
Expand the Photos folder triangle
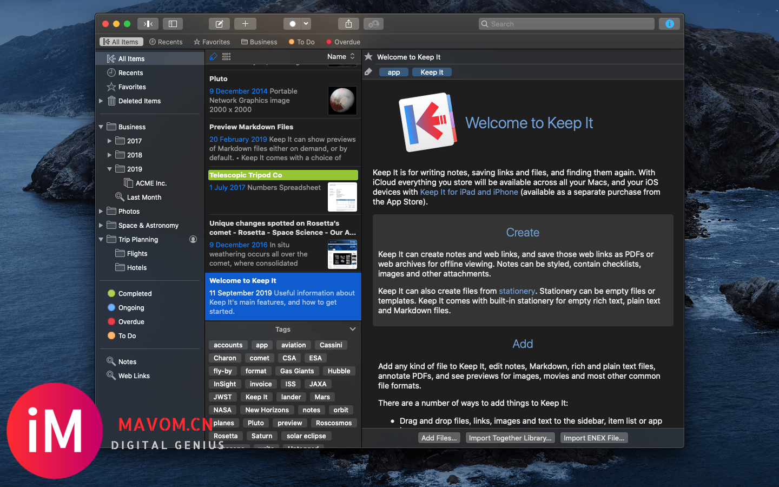point(101,211)
